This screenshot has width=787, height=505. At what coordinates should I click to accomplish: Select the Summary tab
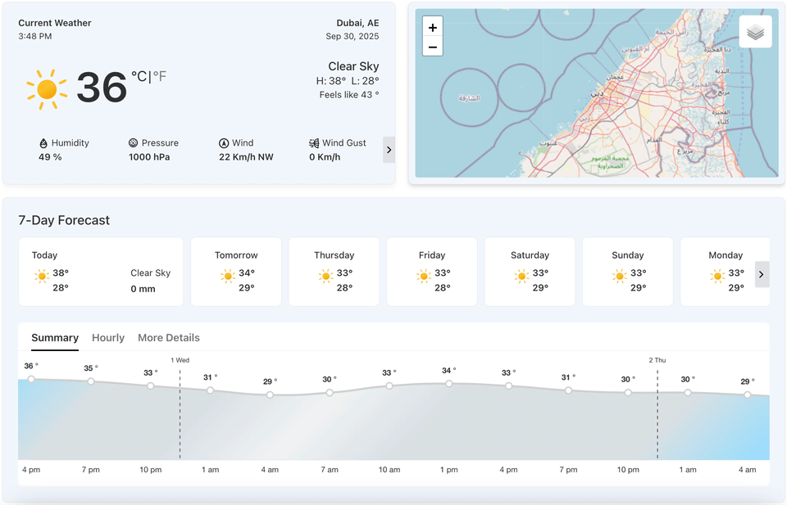(55, 338)
